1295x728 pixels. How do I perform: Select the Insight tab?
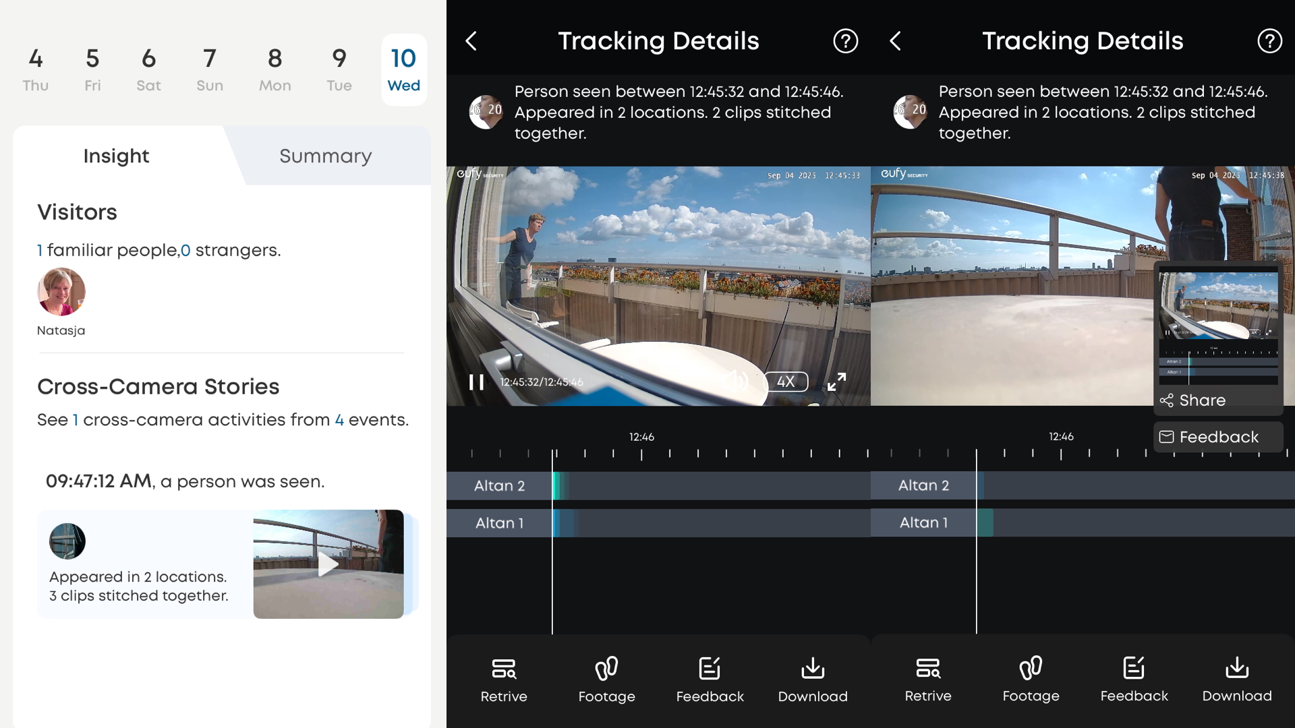coord(116,156)
